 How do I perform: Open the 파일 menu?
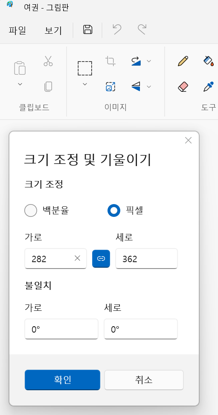point(17,30)
